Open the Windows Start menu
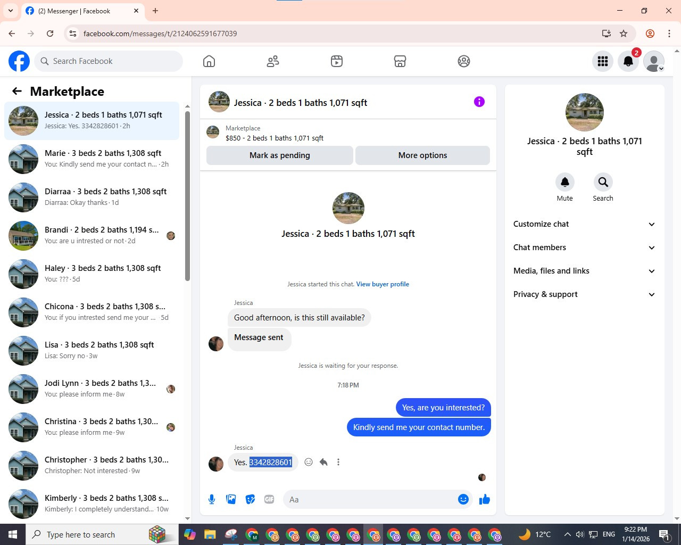The height and width of the screenshot is (545, 681). point(13,534)
